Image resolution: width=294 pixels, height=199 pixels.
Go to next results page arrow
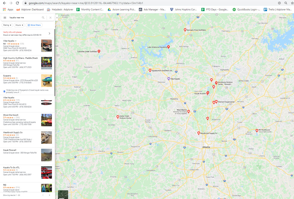click(x=50, y=195)
